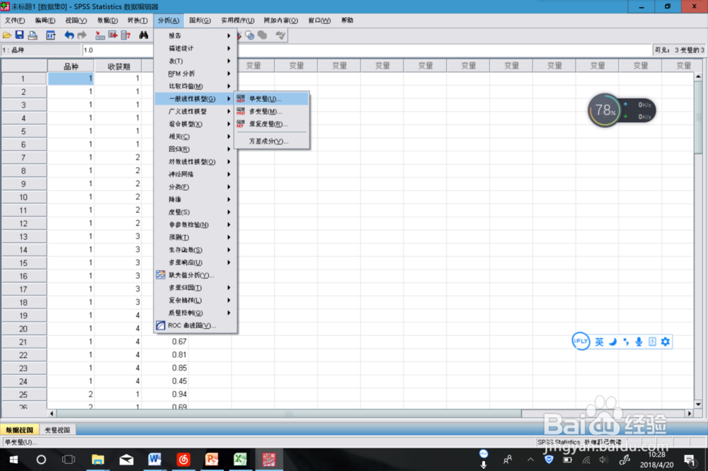
Task: Expand 回归(R) submenu
Action: pos(195,149)
